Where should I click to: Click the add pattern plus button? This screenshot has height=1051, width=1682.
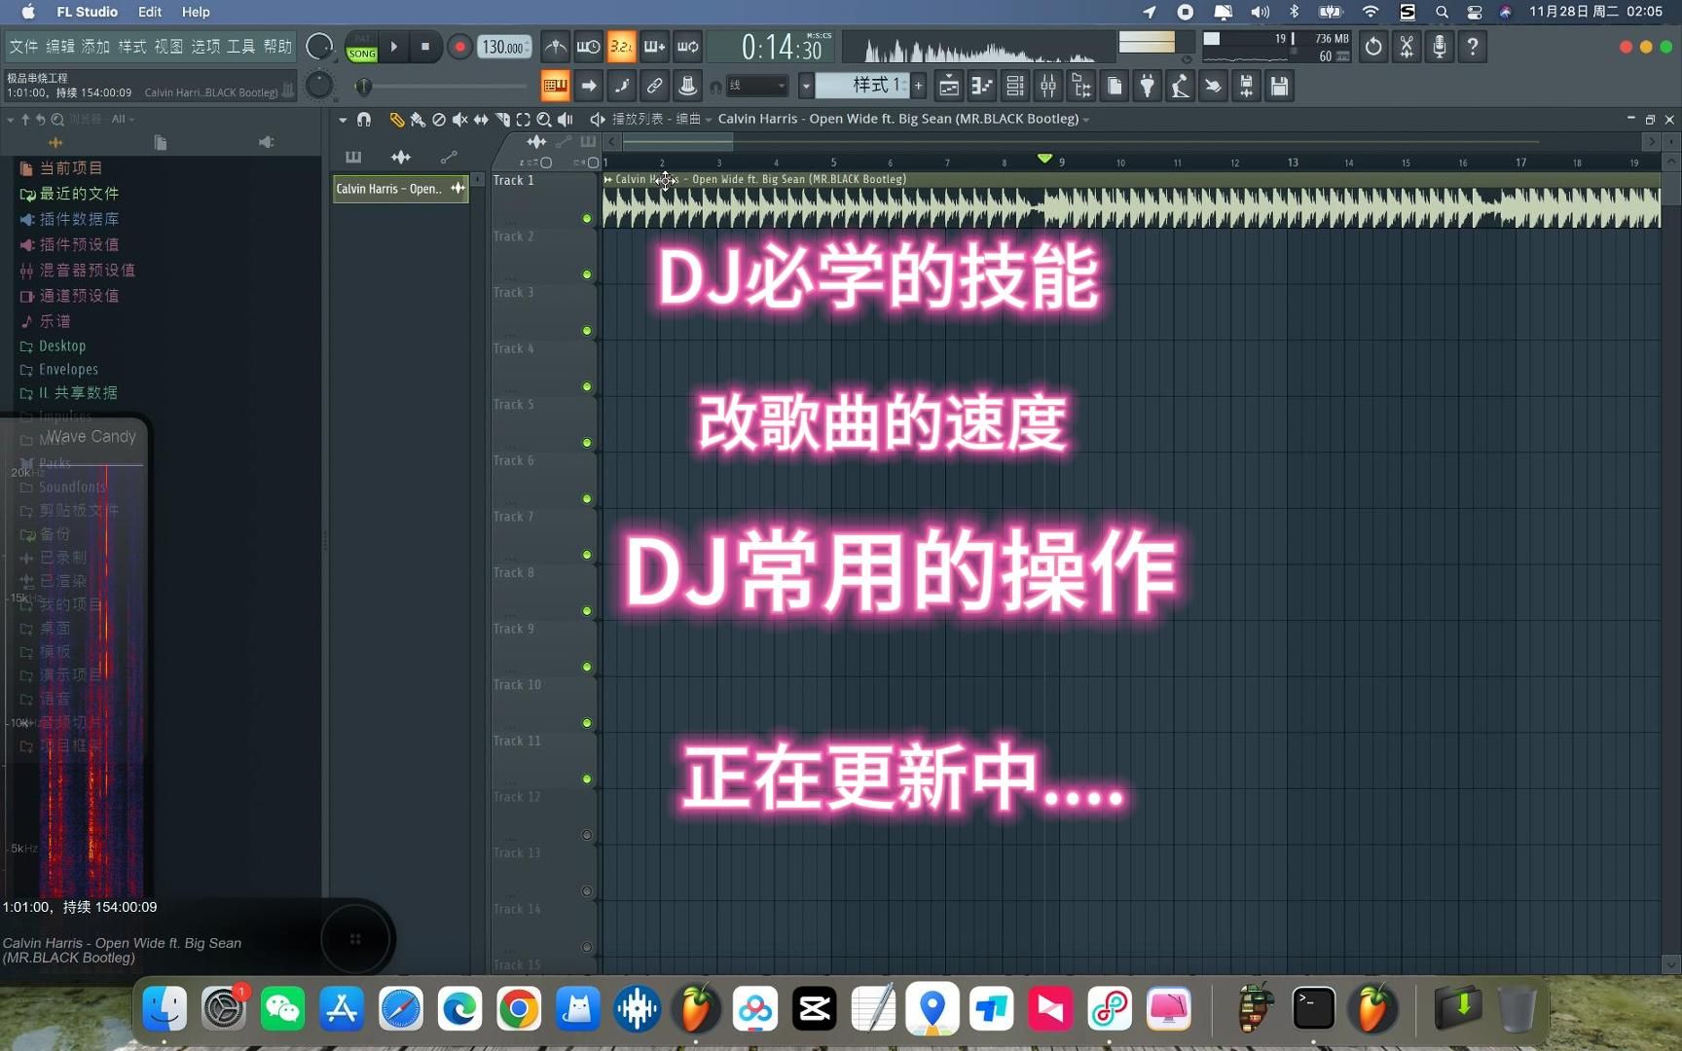tap(918, 86)
